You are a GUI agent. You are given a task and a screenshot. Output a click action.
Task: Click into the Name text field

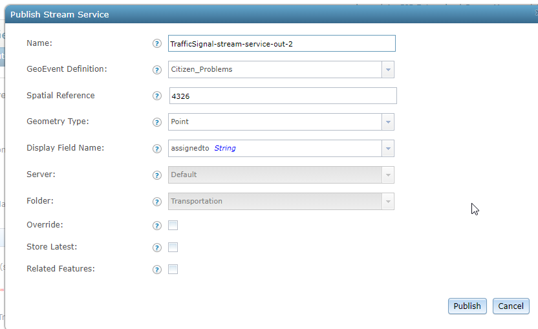coord(282,43)
